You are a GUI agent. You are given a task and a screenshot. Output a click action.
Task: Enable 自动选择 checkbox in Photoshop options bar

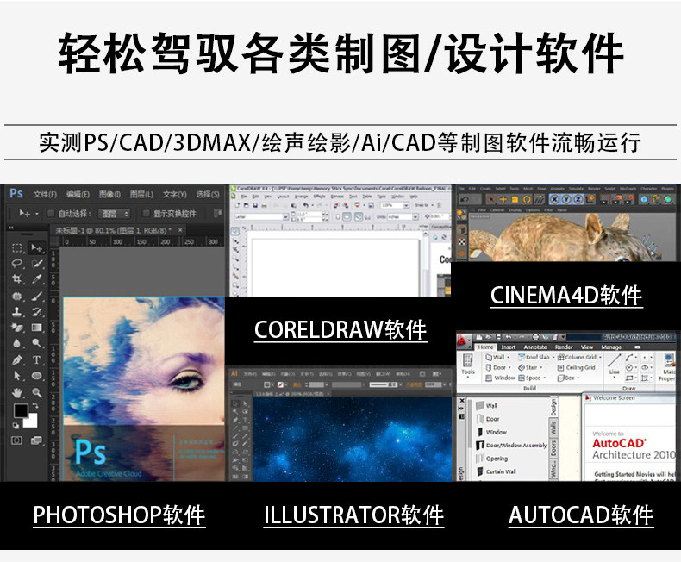(50, 213)
